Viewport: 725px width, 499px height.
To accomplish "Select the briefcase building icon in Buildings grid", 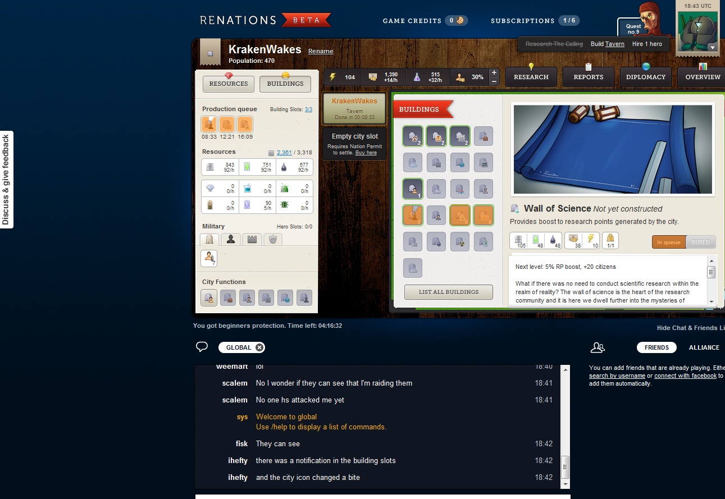I will click(484, 136).
